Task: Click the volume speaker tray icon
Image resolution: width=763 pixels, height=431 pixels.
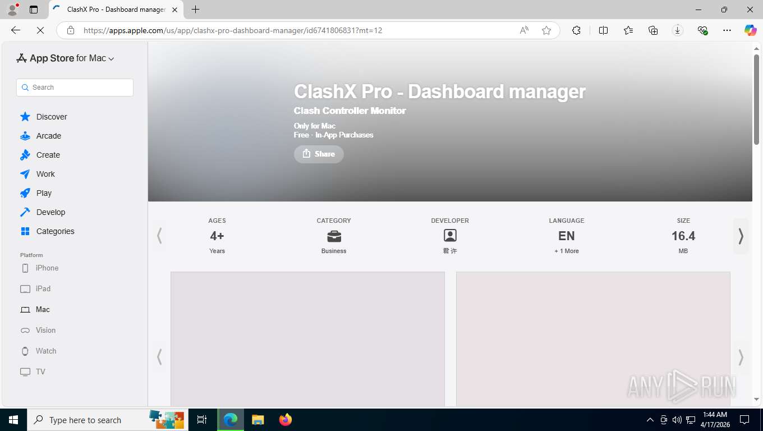Action: click(677, 420)
